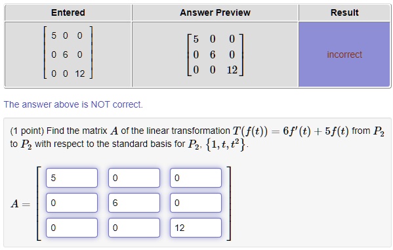Click the Result column header
393x250 pixels.
click(x=344, y=12)
